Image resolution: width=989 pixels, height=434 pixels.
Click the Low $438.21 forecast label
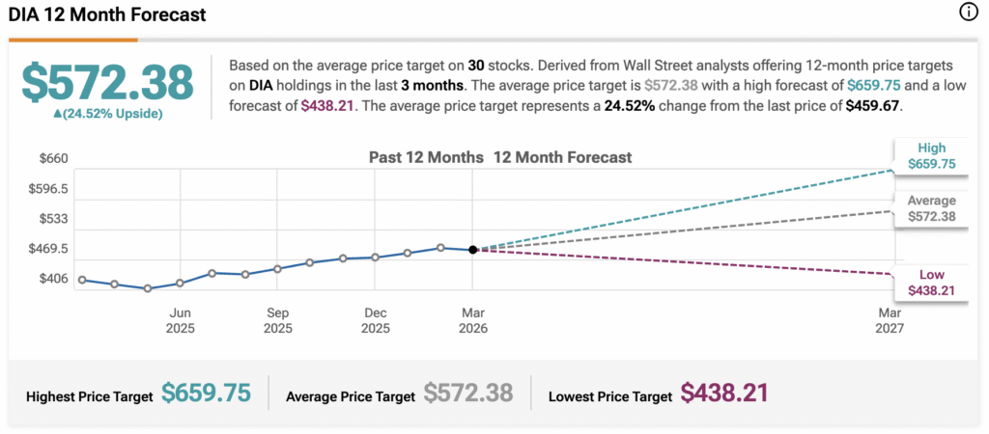point(931,283)
